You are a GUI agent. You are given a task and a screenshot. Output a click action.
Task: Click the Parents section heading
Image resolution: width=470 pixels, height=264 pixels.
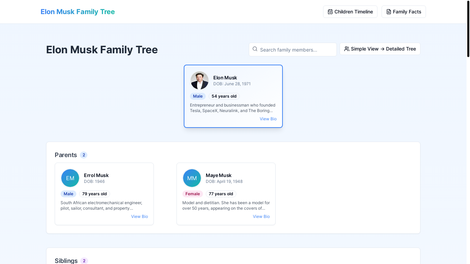pyautogui.click(x=66, y=155)
